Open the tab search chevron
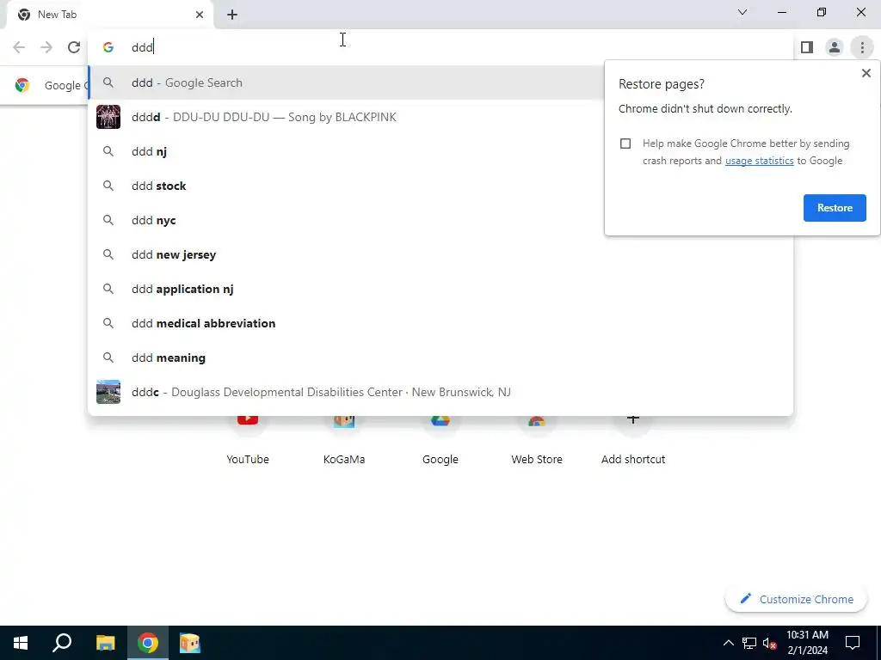881x660 pixels. (x=742, y=12)
